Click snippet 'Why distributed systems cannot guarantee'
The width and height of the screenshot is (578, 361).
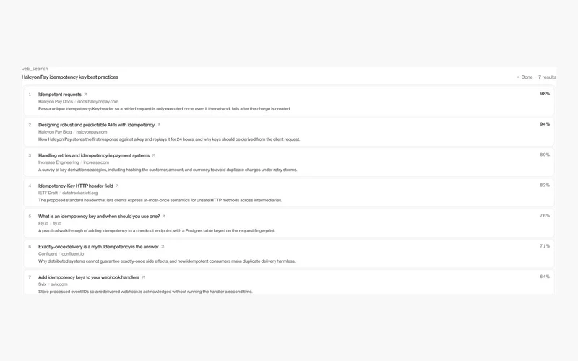[167, 261]
